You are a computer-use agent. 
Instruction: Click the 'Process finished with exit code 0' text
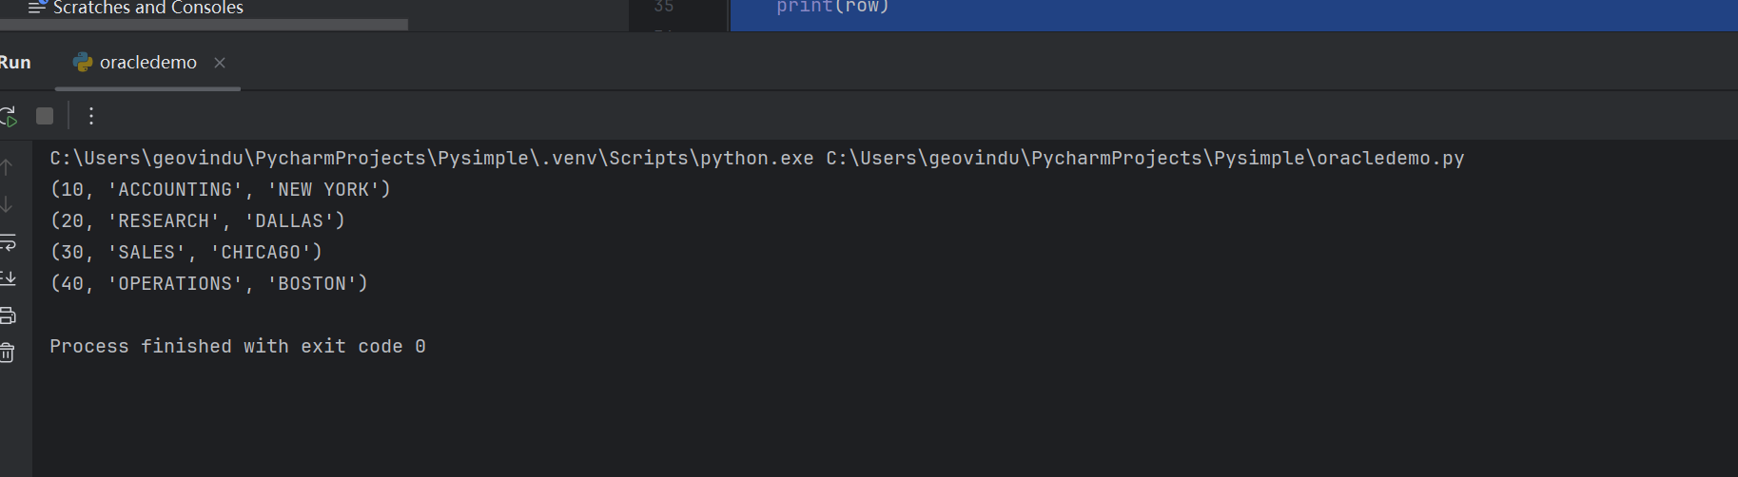click(238, 347)
